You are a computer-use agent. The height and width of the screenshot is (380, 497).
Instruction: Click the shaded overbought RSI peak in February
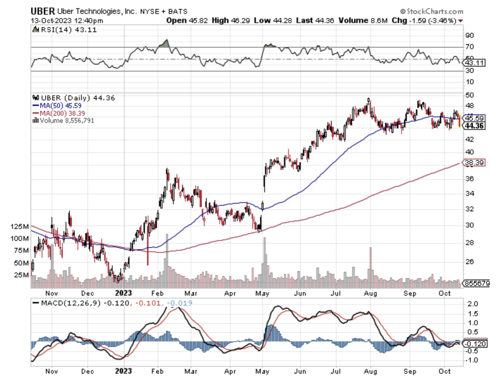[165, 44]
